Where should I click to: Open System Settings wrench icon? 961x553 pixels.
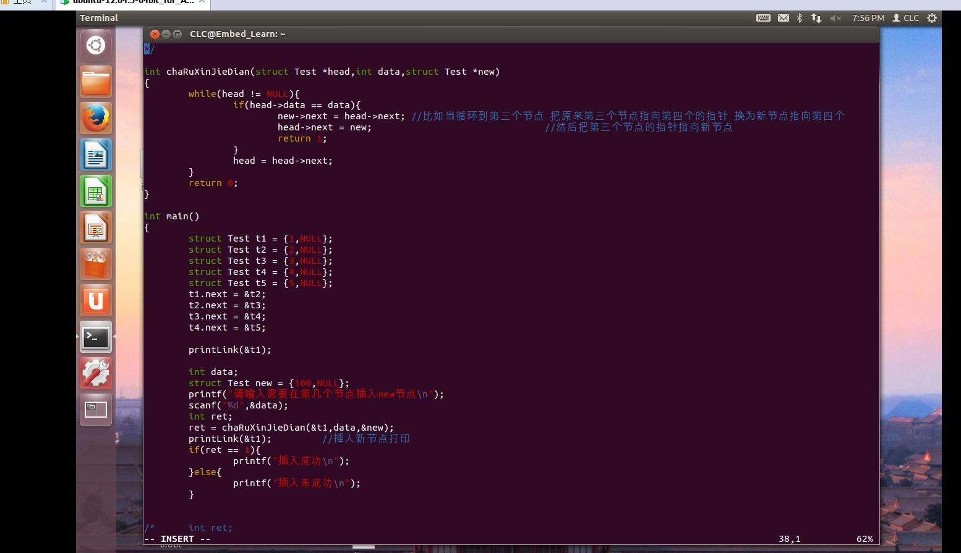click(96, 374)
